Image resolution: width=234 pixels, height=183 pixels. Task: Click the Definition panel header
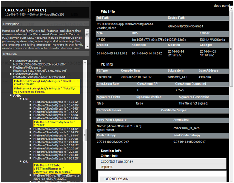point(10,54)
